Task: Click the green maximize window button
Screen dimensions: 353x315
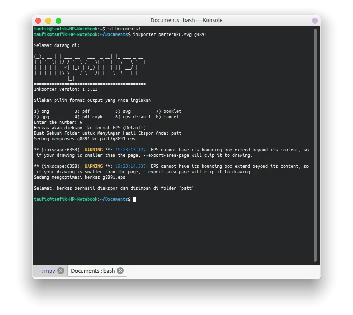Action: point(58,21)
